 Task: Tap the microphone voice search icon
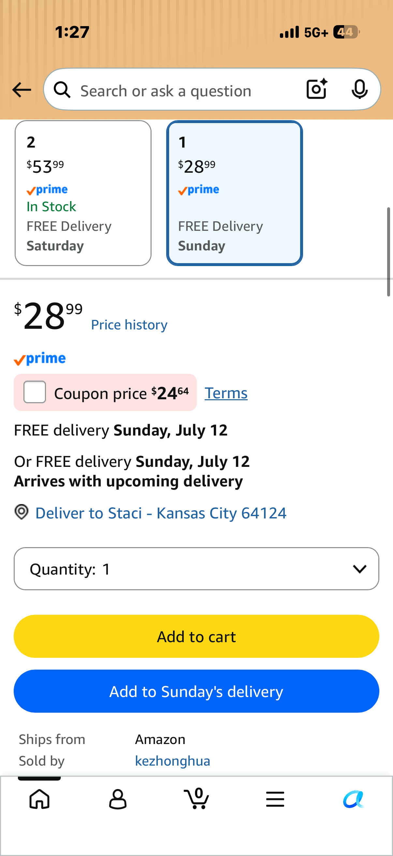359,89
